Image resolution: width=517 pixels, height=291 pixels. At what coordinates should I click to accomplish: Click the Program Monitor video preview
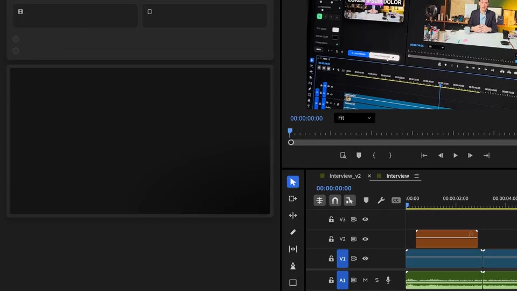pos(412,54)
